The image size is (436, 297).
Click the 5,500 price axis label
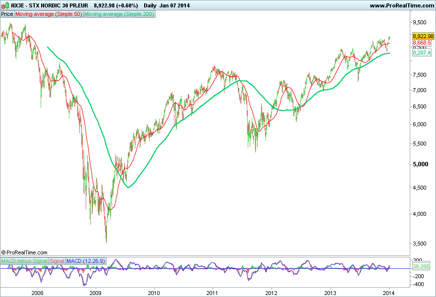[x=420, y=144]
